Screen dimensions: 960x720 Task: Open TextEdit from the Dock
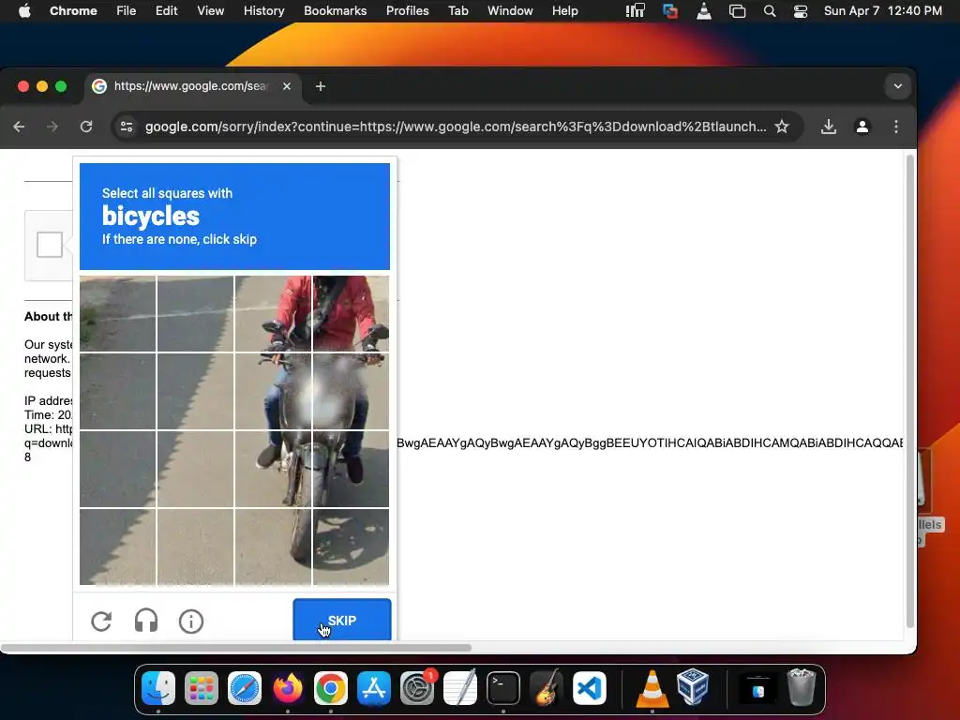460,688
